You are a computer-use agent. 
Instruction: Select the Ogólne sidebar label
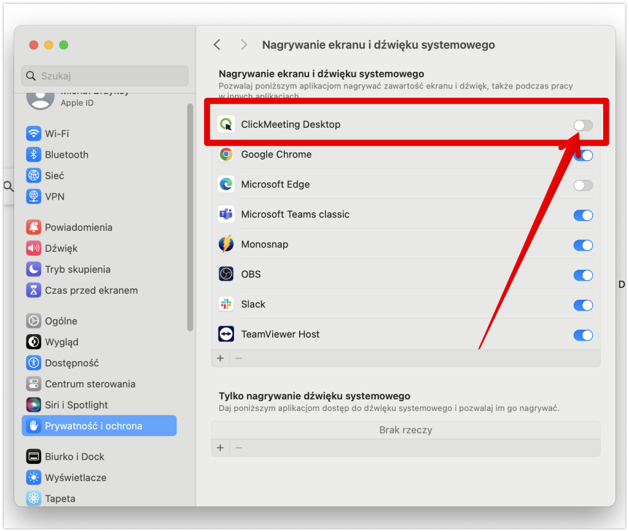(61, 321)
